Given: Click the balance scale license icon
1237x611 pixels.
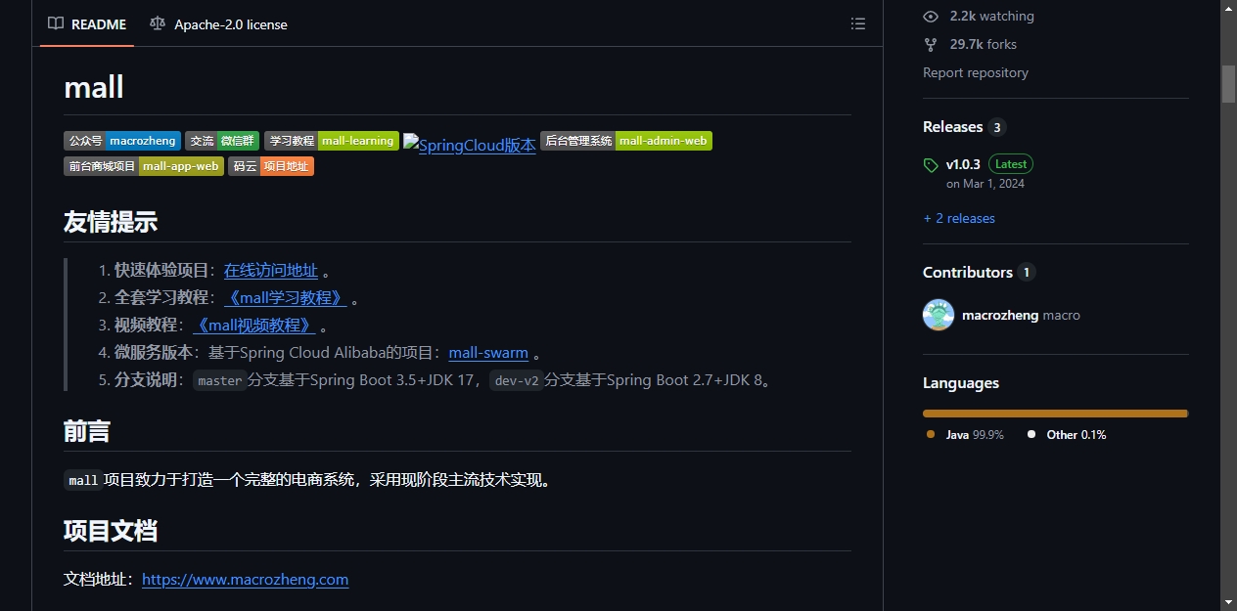Looking at the screenshot, I should 158,23.
